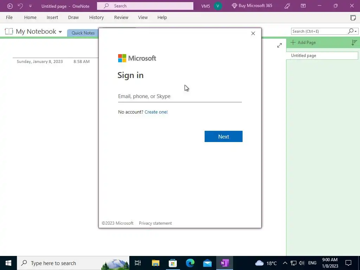Click the pen coming-soon features icon
360x270 pixels.
(287, 6)
